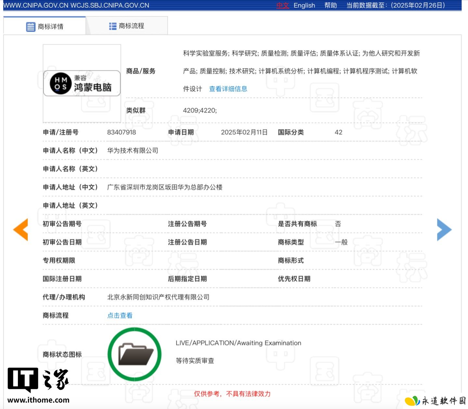Open 查看详细信息 detail link
The width and height of the screenshot is (468, 409).
point(228,89)
